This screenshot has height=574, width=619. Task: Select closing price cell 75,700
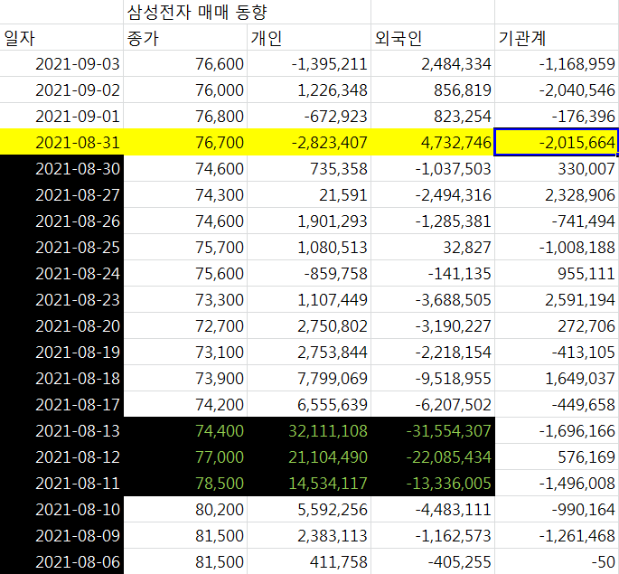click(185, 247)
